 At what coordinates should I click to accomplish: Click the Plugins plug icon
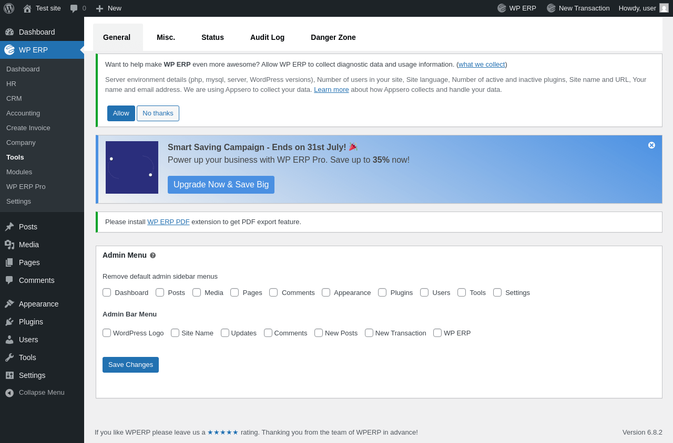pos(9,322)
